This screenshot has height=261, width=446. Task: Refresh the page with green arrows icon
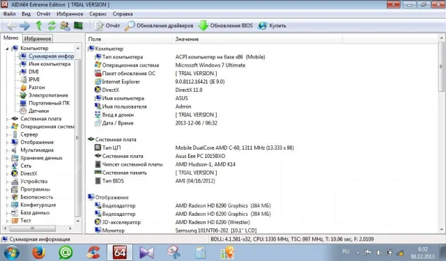[52, 26]
